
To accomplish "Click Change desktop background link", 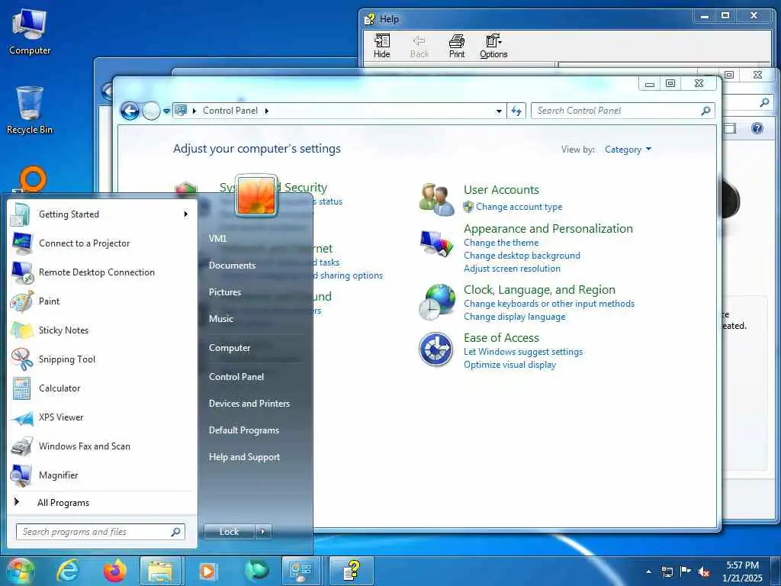I will (x=522, y=256).
